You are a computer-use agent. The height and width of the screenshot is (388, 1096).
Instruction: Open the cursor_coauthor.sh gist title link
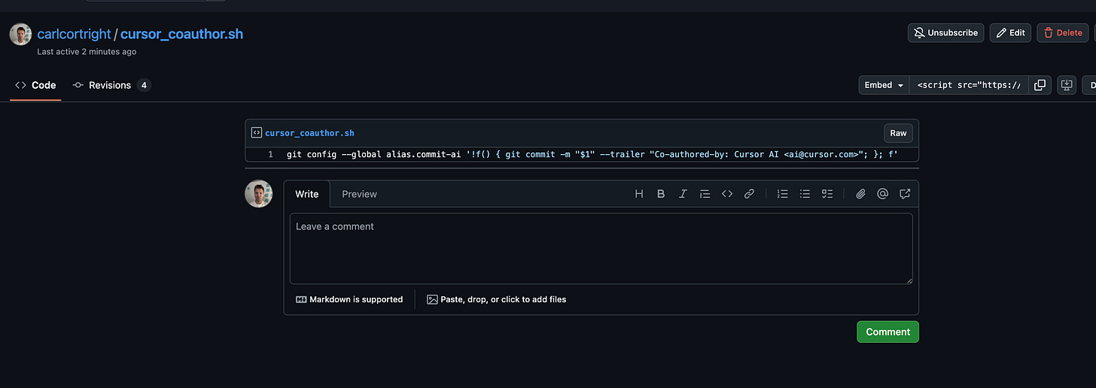pyautogui.click(x=181, y=34)
